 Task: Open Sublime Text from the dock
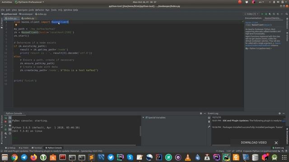coord(91,157)
